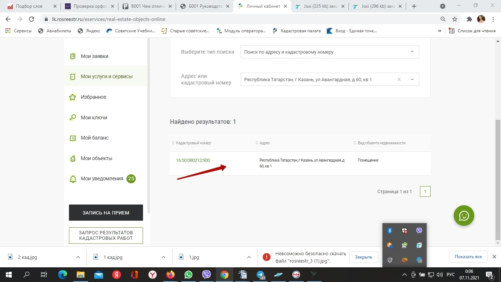Open options for 2 кад.jpg download

tap(78, 257)
